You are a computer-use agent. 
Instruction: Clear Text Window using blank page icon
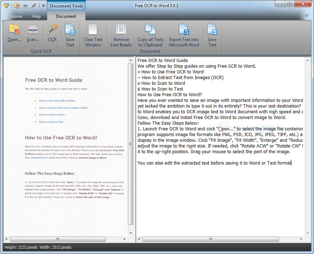(x=93, y=29)
